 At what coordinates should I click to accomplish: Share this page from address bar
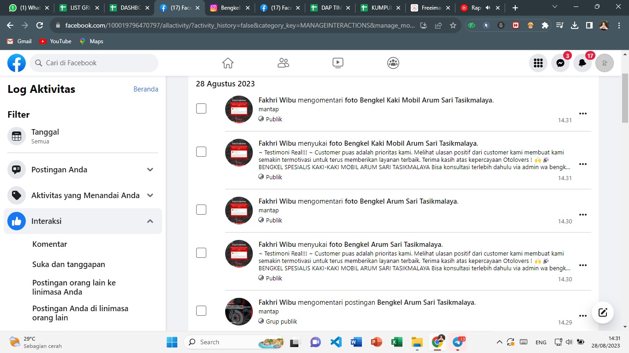coord(438,26)
